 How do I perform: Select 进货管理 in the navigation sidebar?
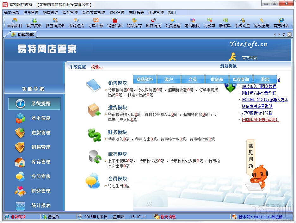(34, 133)
